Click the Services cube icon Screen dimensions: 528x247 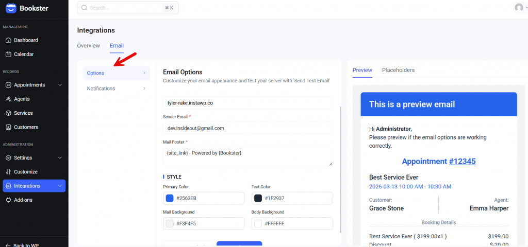(x=8, y=113)
